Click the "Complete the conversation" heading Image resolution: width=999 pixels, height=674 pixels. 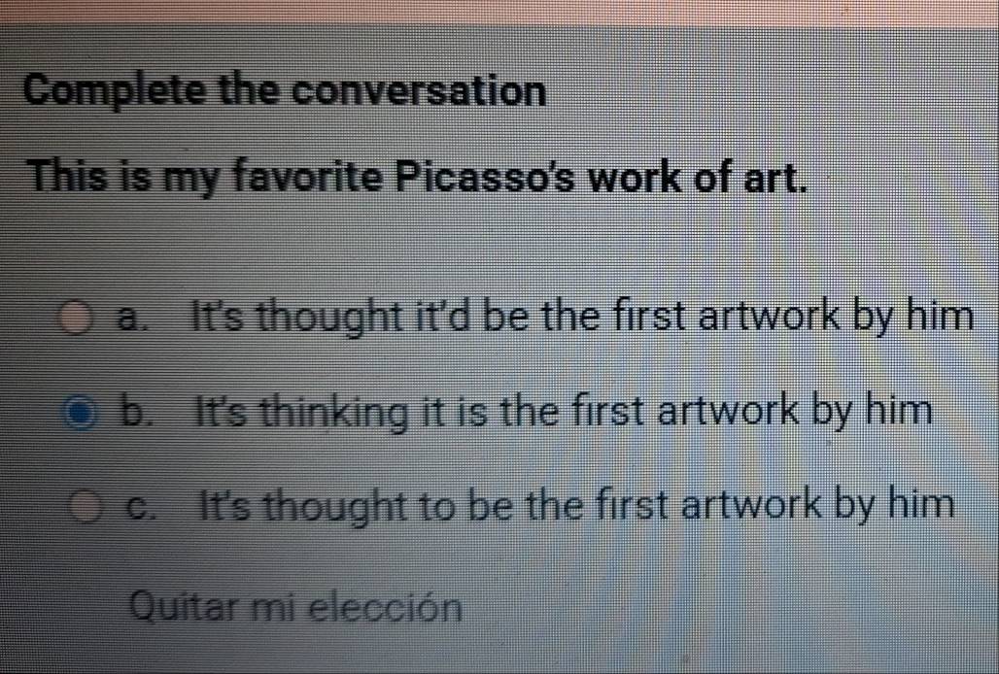pyautogui.click(x=286, y=91)
